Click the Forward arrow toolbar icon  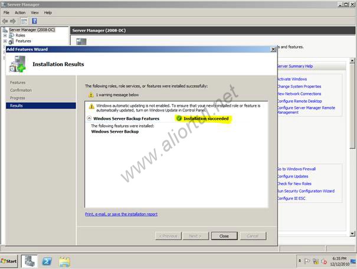click(13, 21)
